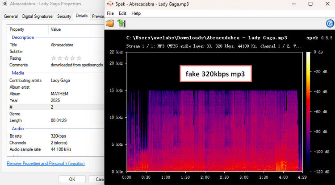The image size is (335, 185).
Task: Click Cancel in the Properties dialog
Action: [97, 179]
